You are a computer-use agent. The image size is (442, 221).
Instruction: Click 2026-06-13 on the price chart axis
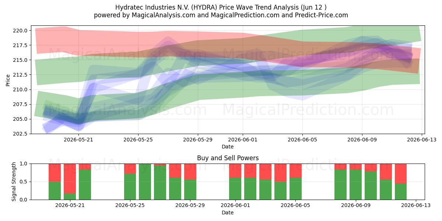click(422, 140)
